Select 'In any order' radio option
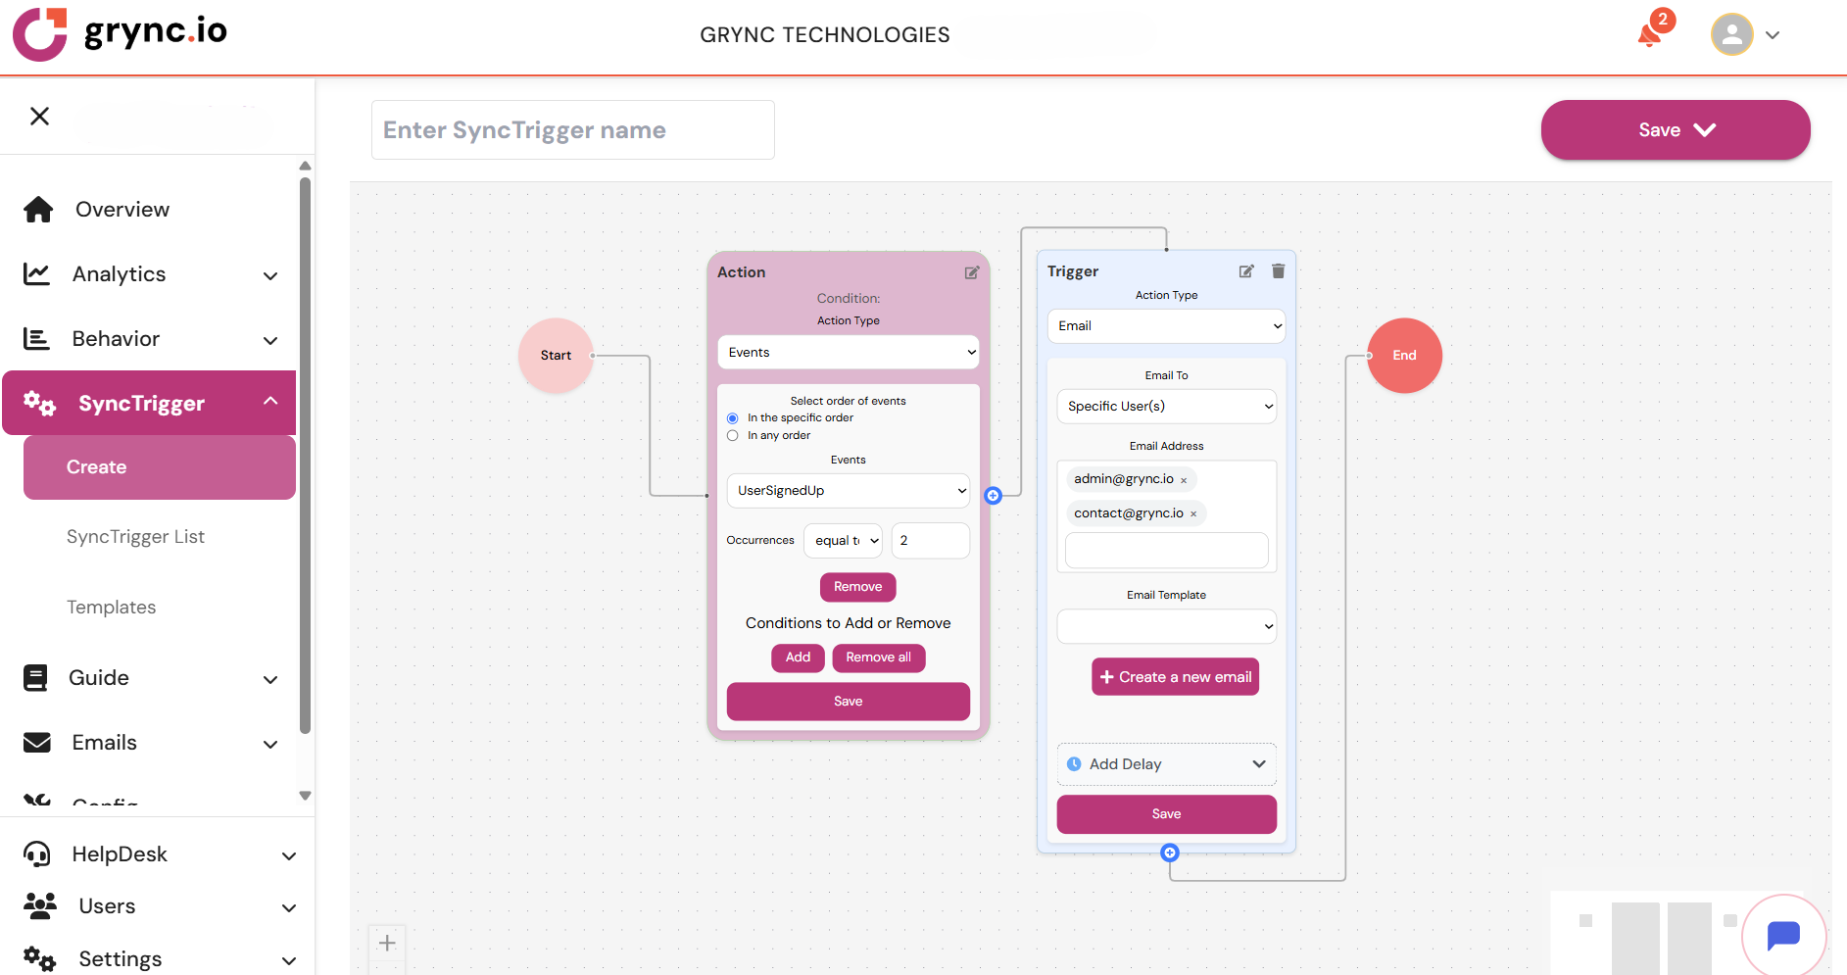This screenshot has height=975, width=1847. 732,436
